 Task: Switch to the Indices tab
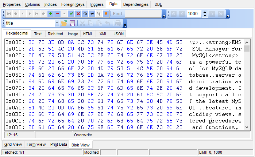click(x=51, y=4)
